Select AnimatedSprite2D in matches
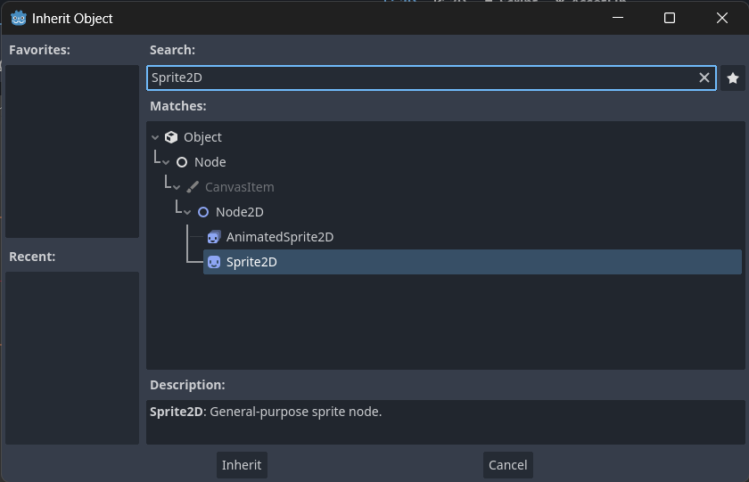 pos(473,237)
